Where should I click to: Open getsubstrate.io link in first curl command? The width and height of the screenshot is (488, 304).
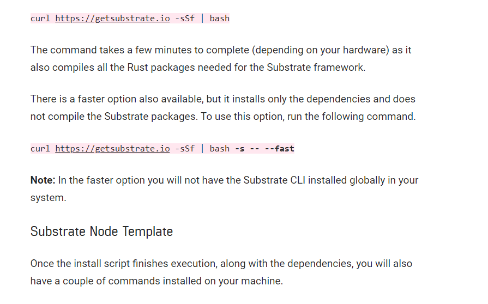(112, 19)
